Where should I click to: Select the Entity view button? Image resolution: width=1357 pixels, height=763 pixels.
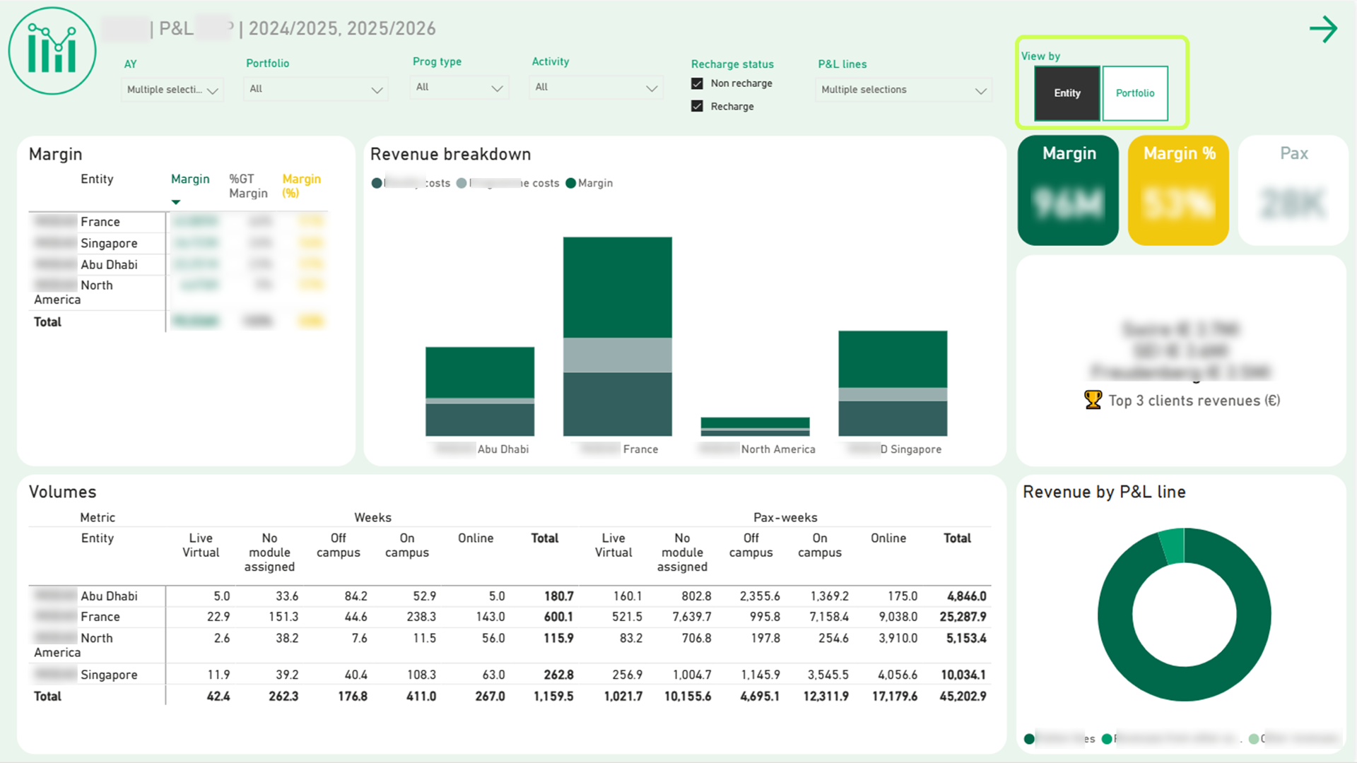tap(1067, 93)
